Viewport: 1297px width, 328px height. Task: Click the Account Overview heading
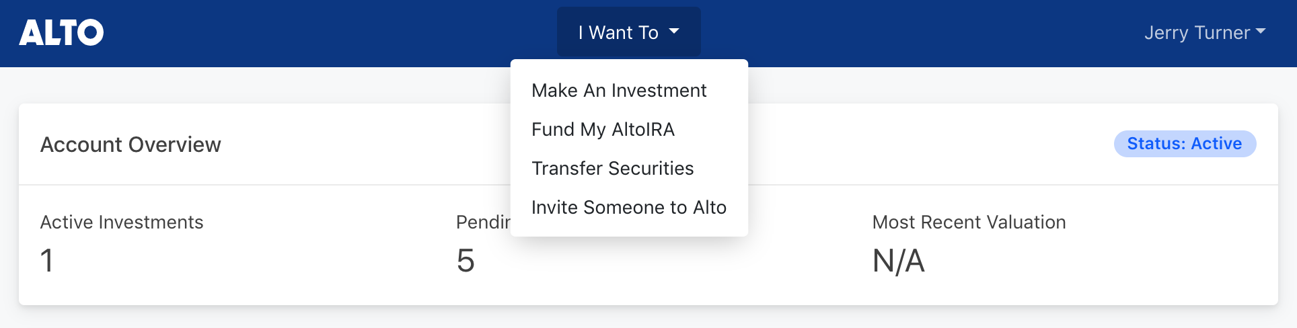tap(131, 145)
